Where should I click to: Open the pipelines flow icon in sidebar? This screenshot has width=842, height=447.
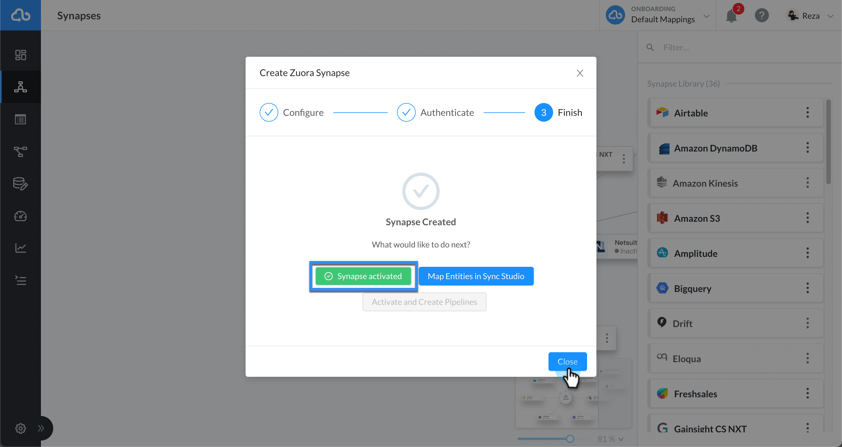pos(20,152)
